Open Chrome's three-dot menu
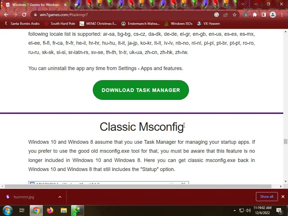Image resolution: width=288 pixels, height=216 pixels. pyautogui.click(x=282, y=15)
